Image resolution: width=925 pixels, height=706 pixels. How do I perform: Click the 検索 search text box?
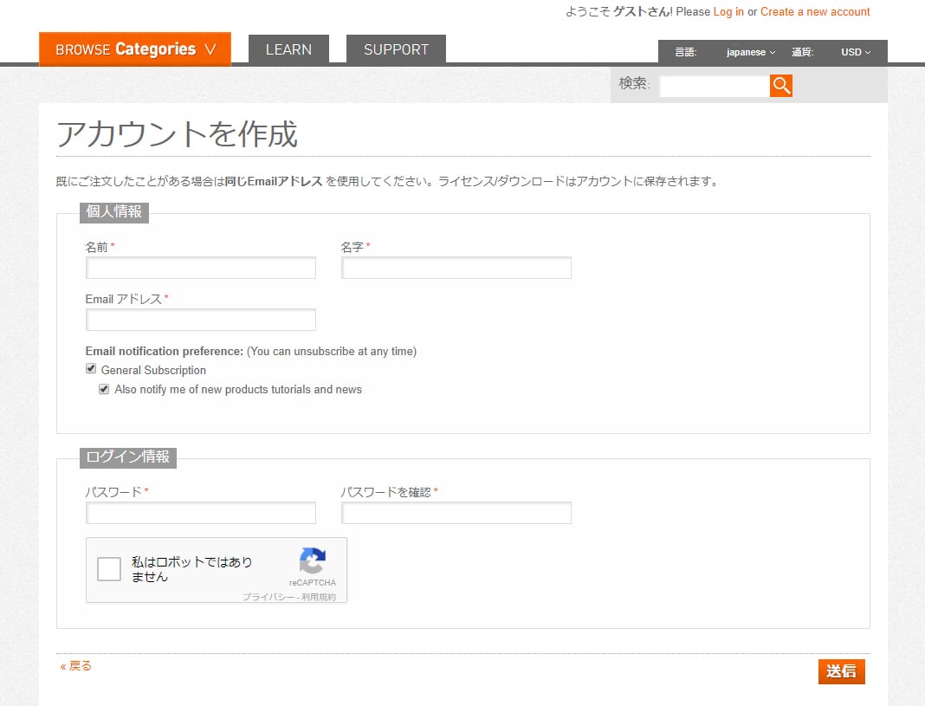(714, 86)
